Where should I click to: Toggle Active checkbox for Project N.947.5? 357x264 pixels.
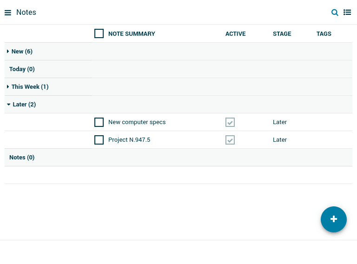pyautogui.click(x=230, y=140)
